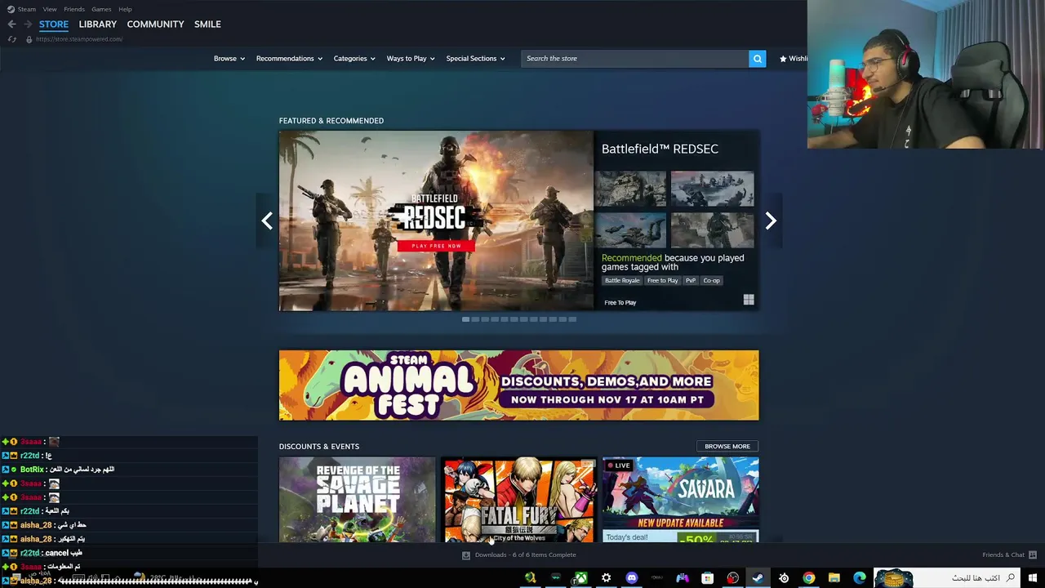Open the Battlefield REDSEC title link

coord(660,149)
